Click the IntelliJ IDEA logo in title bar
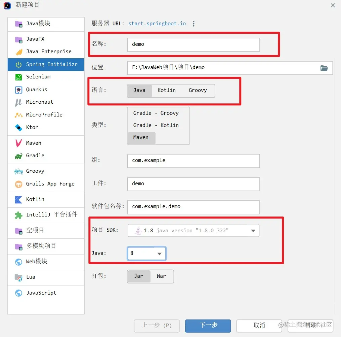 click(7, 6)
